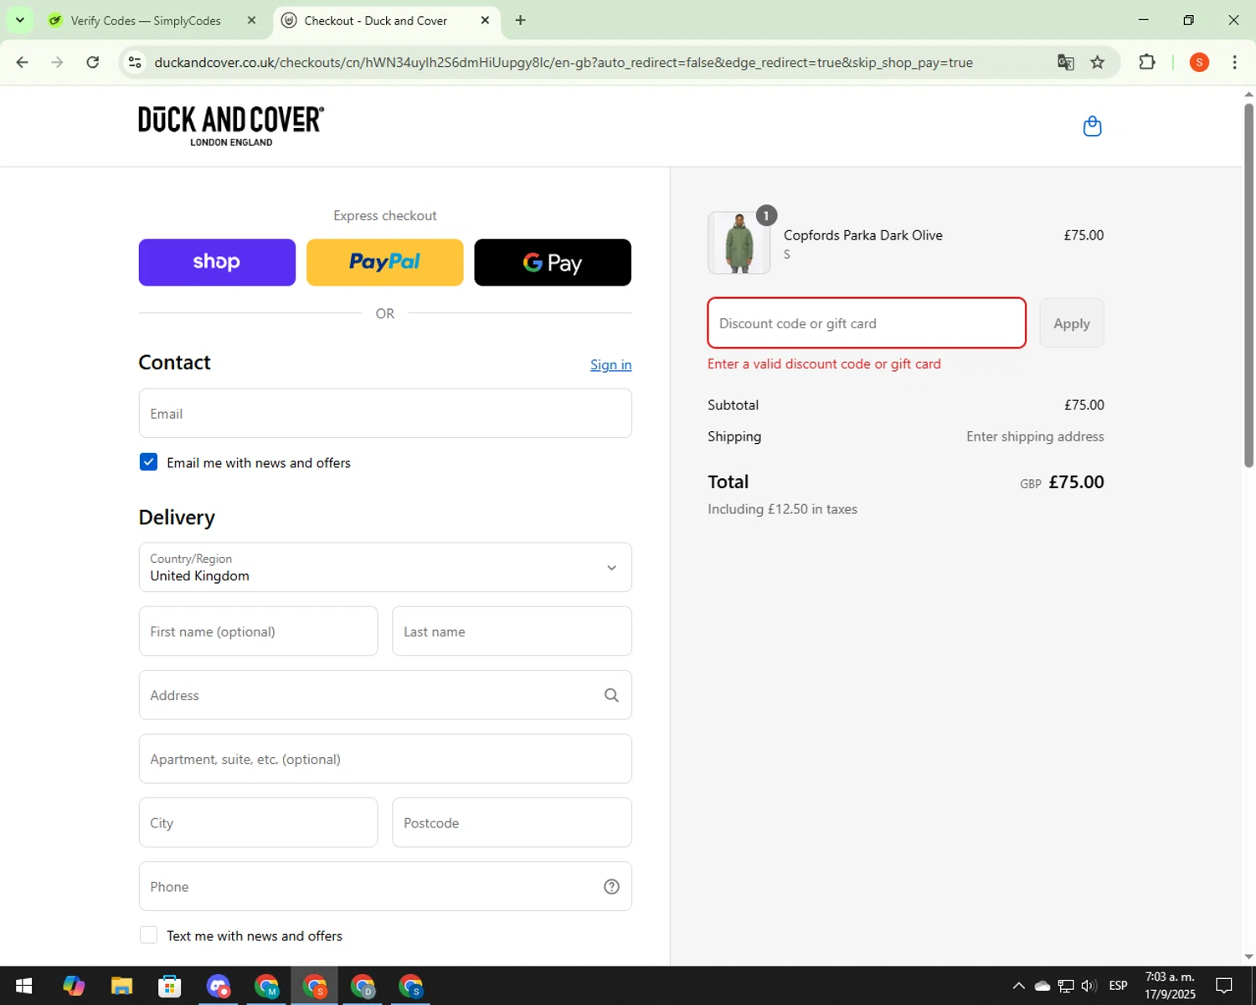Viewport: 1256px width, 1005px height.
Task: Click the browser address bar URL
Action: click(564, 63)
